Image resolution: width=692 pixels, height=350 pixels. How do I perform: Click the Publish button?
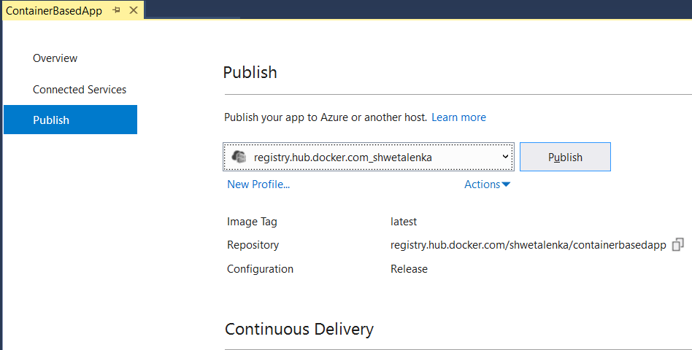coord(565,157)
